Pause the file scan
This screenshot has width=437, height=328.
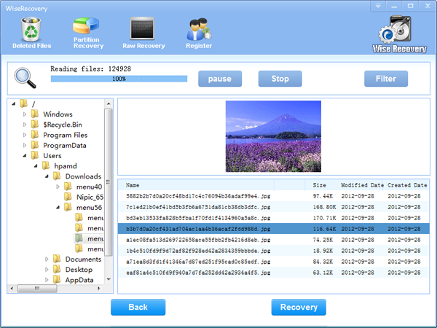click(220, 79)
